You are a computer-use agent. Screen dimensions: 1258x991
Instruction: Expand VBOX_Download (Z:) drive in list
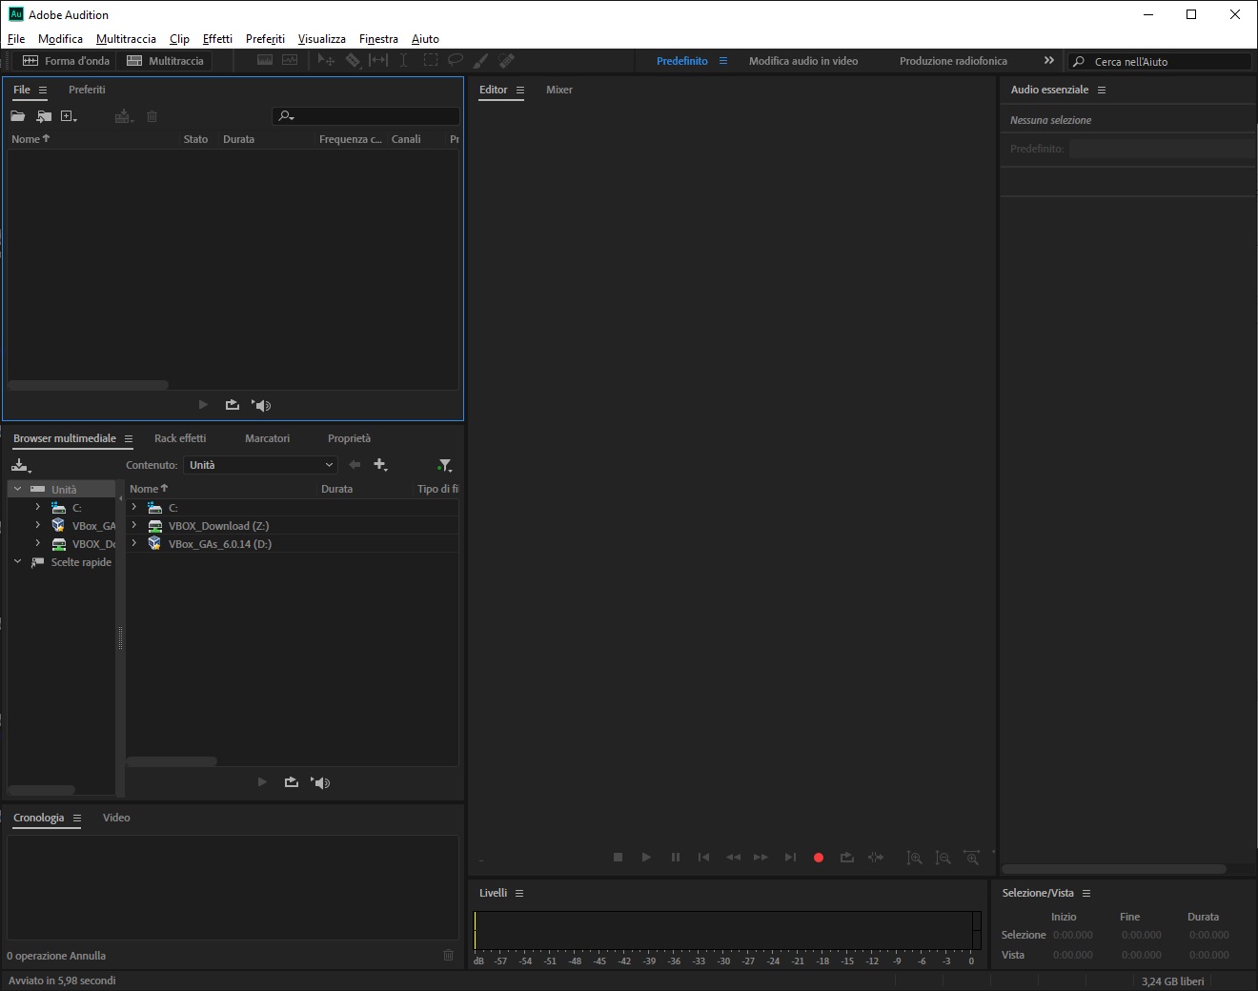click(134, 525)
